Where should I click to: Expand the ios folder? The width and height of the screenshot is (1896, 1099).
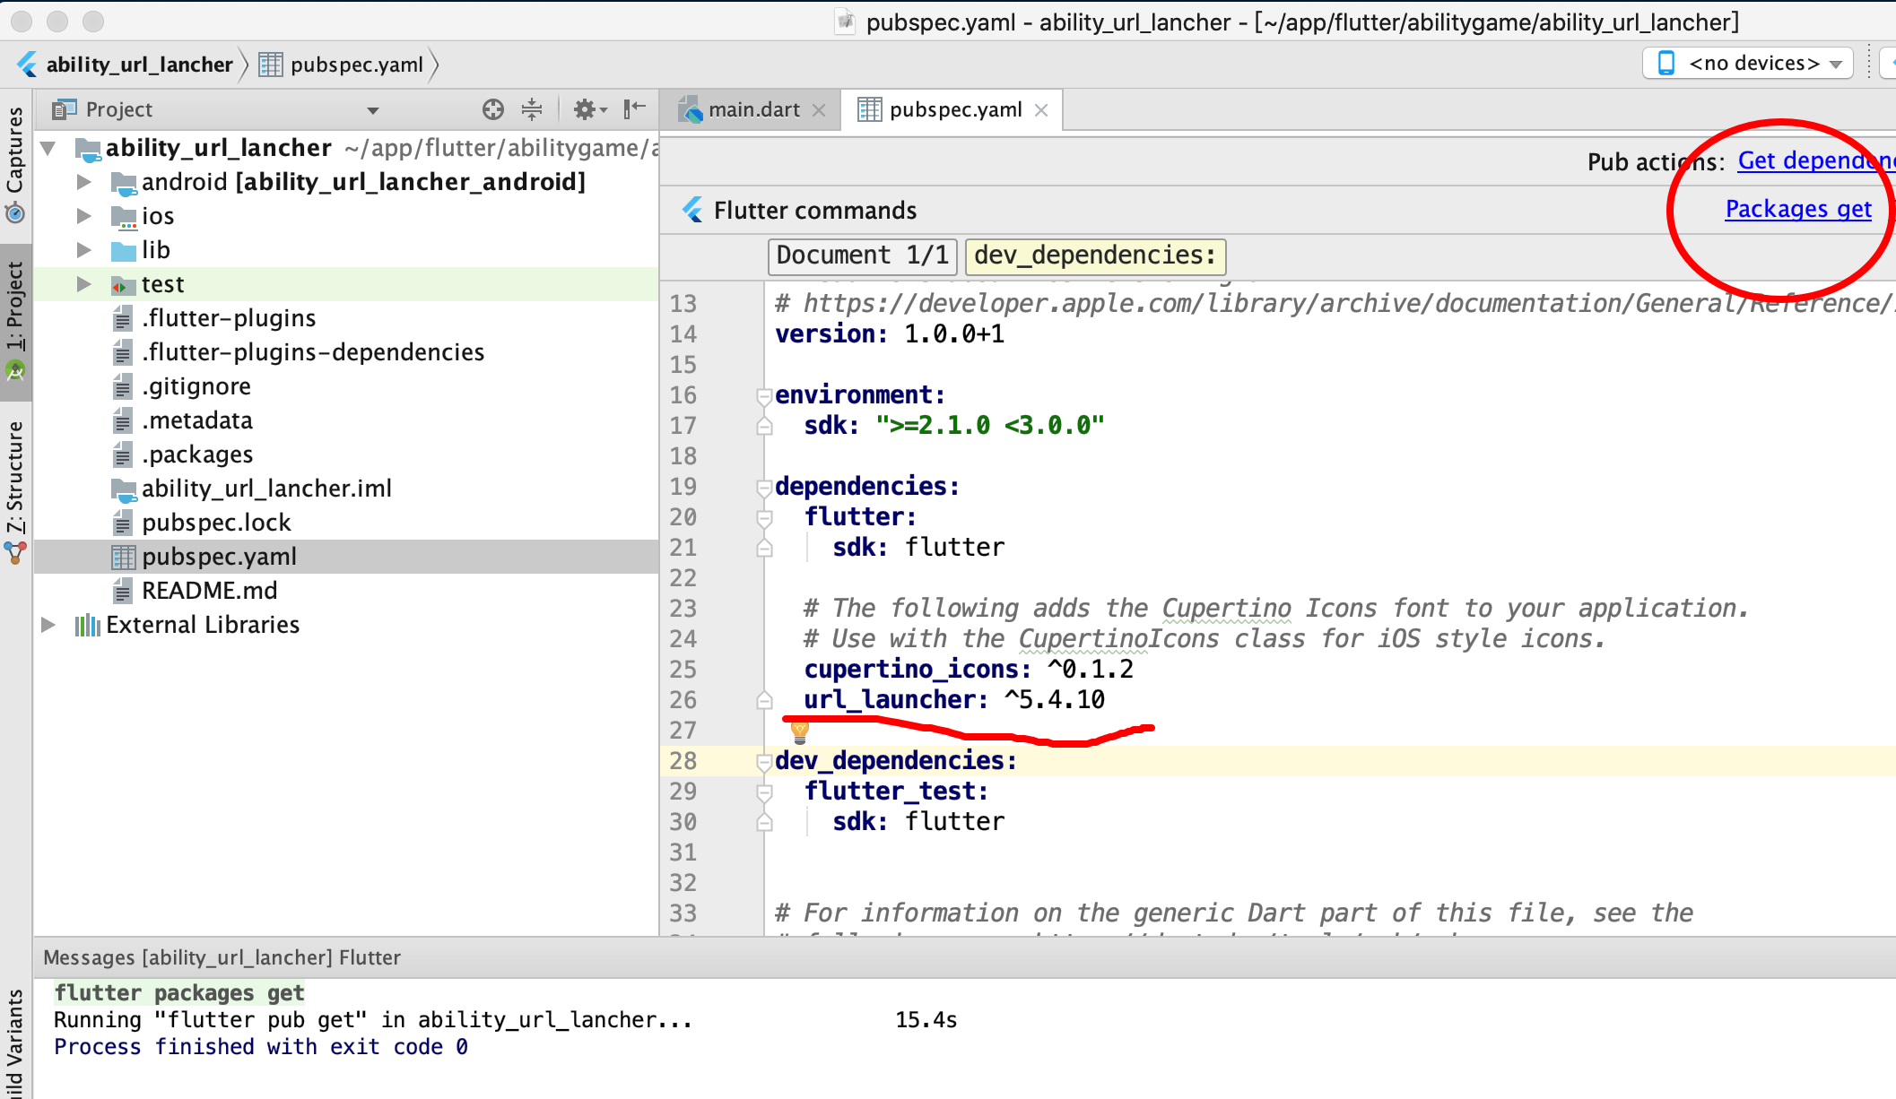(x=83, y=216)
